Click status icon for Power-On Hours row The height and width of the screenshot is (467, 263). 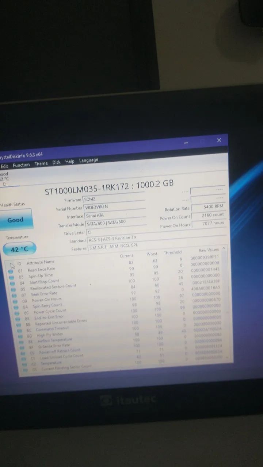[15, 301]
